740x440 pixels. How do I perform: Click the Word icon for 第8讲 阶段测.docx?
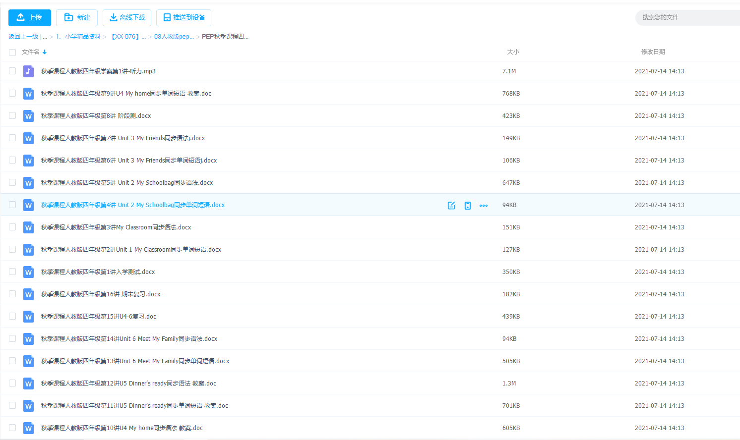click(x=28, y=116)
